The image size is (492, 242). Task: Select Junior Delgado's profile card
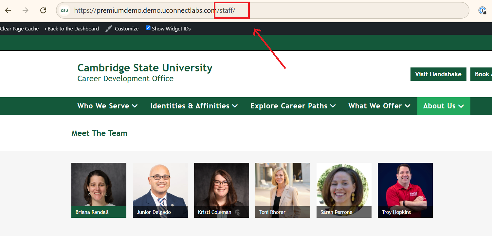pos(160,190)
